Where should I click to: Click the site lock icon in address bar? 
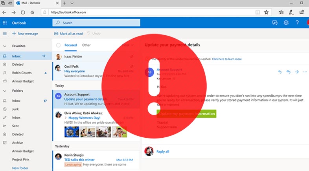pyautogui.click(x=45, y=12)
